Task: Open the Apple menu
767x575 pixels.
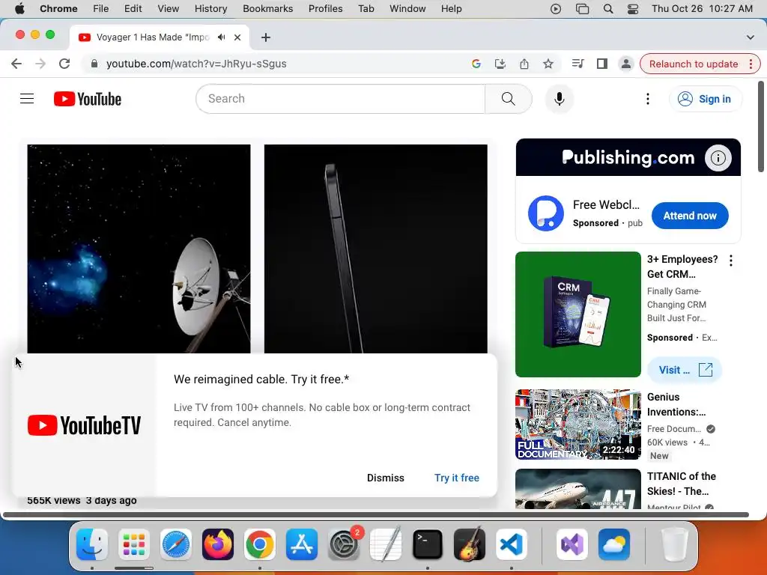Action: coord(19,9)
